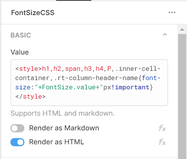187x159 pixels.
Task: Click the vertical scrollbar thumb
Action: [182, 96]
